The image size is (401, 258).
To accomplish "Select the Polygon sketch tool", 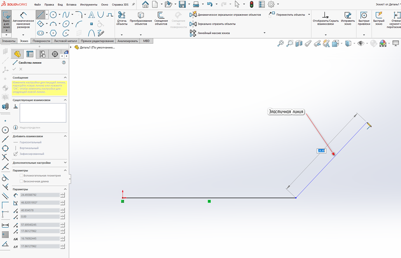I will pos(53,33).
